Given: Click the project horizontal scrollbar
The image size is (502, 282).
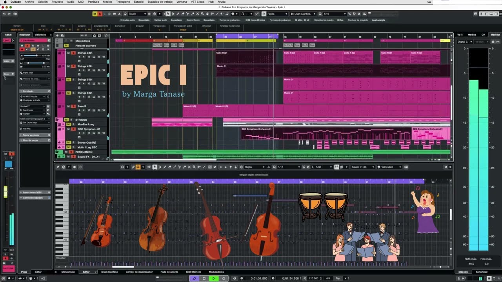Looking at the screenshot, I should (x=165, y=159).
